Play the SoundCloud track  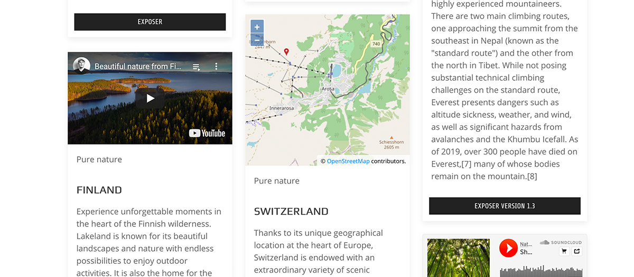click(x=508, y=248)
